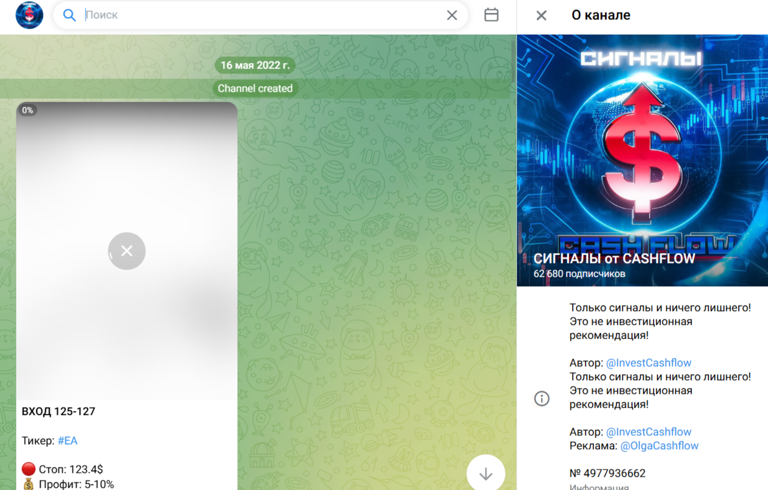The image size is (768, 490).
Task: Click the info circle icon
Action: point(542,398)
